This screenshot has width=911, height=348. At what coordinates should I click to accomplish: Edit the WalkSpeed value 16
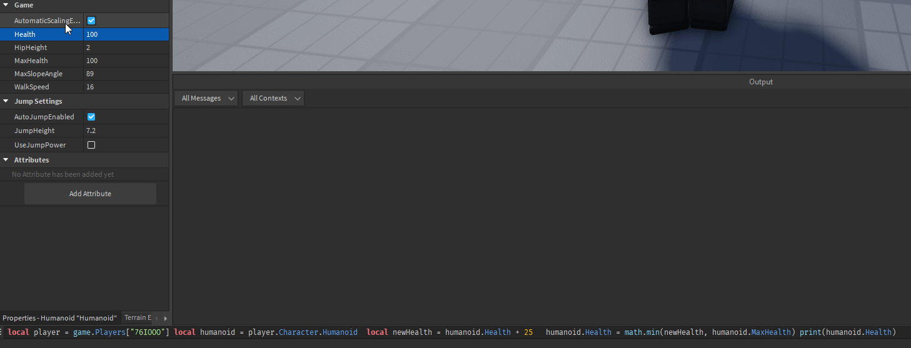tap(126, 87)
